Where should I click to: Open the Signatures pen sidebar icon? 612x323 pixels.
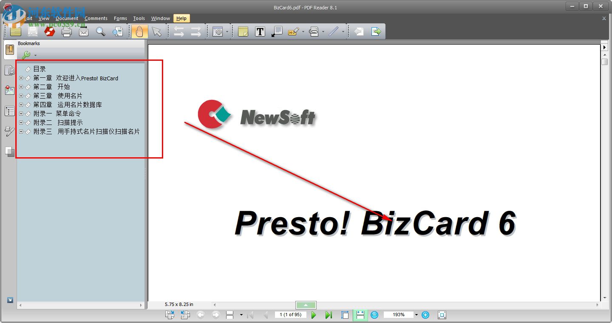click(x=9, y=131)
